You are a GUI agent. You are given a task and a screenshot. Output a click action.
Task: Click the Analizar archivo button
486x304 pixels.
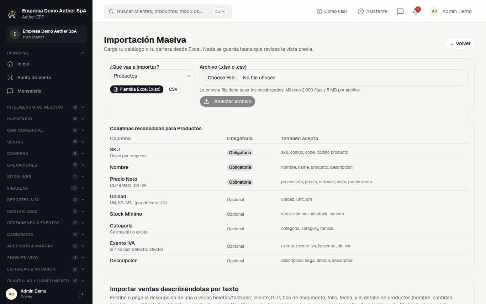(227, 101)
